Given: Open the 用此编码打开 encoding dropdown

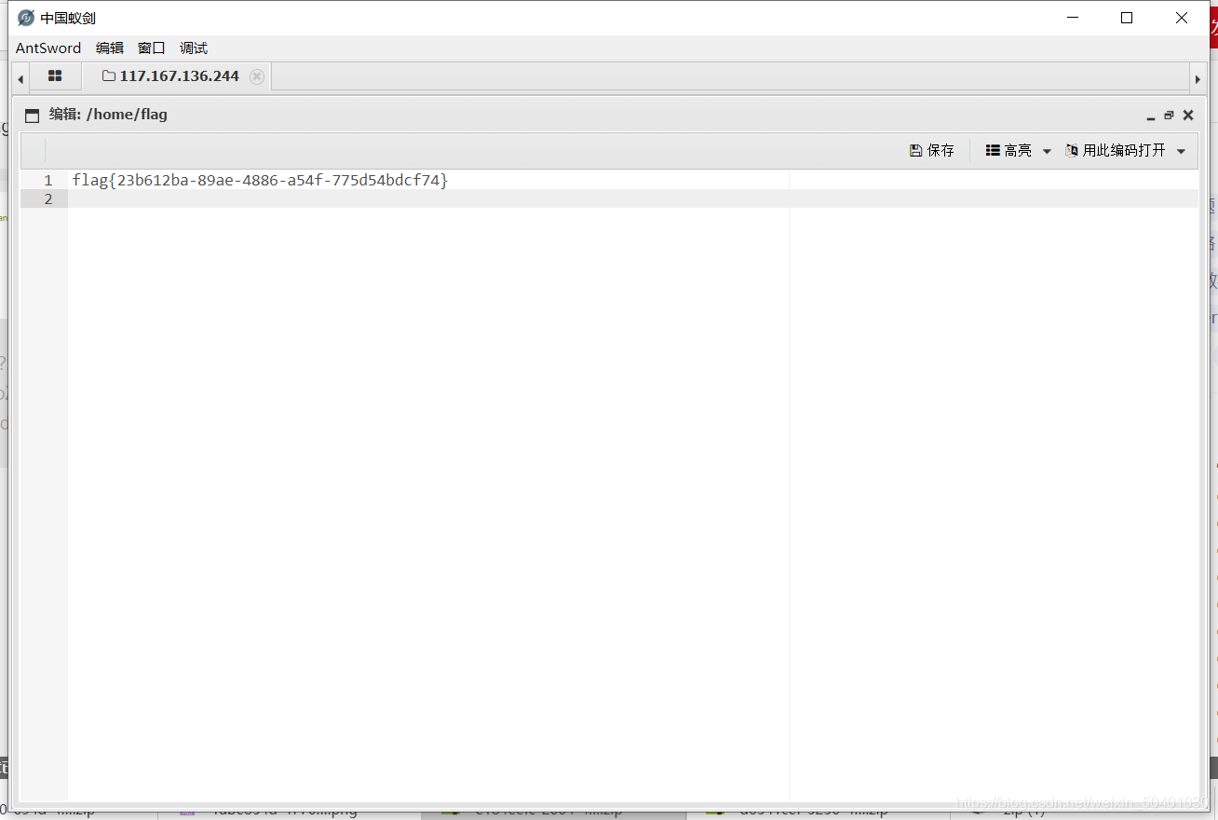Looking at the screenshot, I should pos(1126,150).
